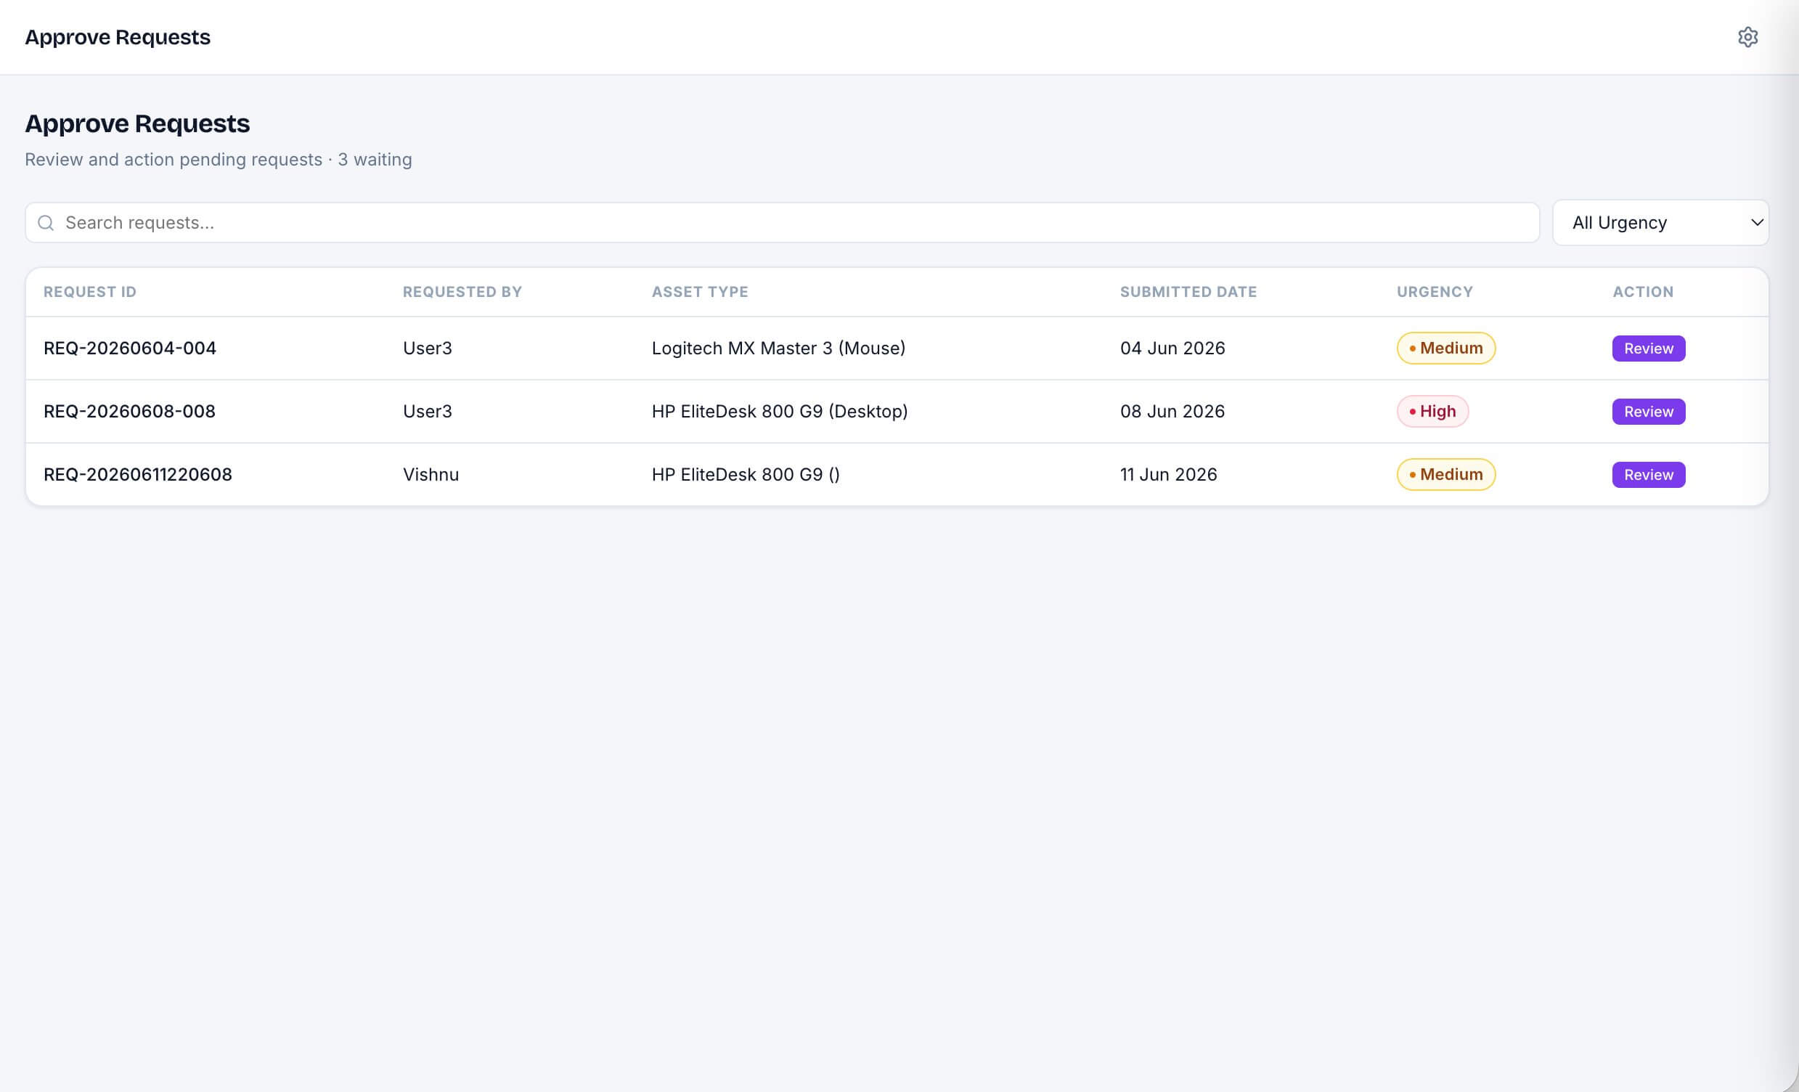Review request REQ-20260608-008
The image size is (1799, 1092).
click(1648, 412)
